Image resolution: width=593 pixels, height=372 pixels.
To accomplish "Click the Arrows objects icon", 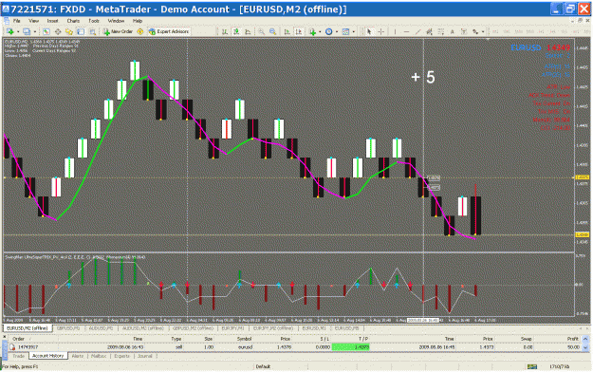I will point(475,31).
